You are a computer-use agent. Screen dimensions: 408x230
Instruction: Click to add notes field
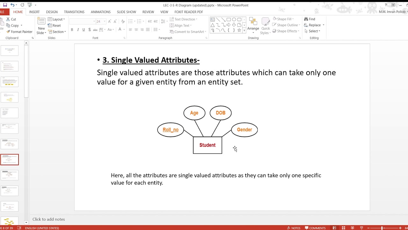(x=48, y=219)
